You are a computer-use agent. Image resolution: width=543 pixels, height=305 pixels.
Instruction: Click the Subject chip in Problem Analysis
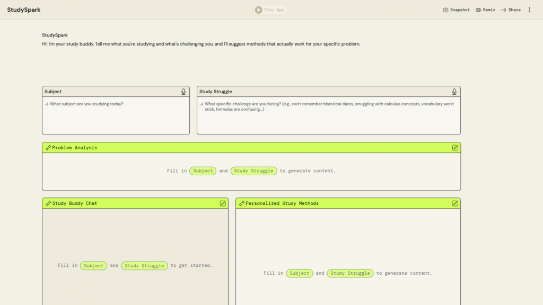(203, 171)
